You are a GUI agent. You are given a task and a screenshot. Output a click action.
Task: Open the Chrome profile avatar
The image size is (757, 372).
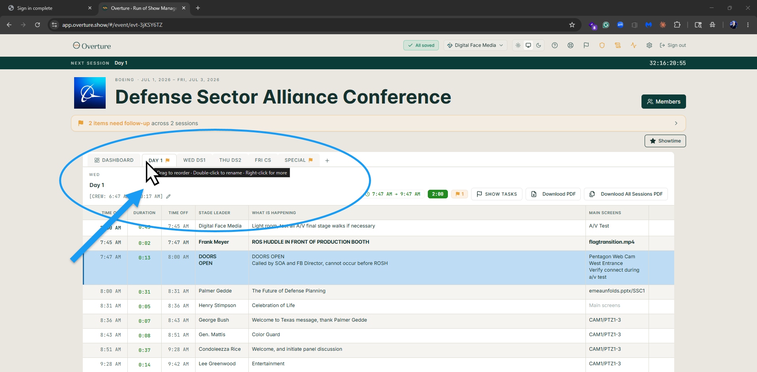(x=734, y=25)
